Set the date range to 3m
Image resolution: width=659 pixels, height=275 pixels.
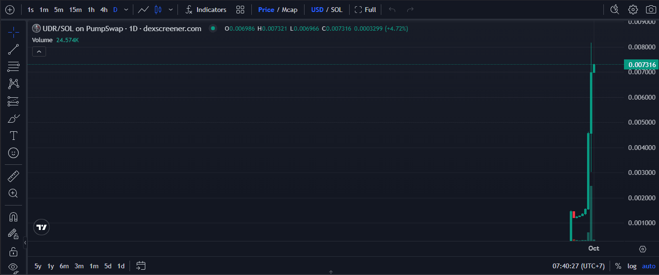(79, 266)
